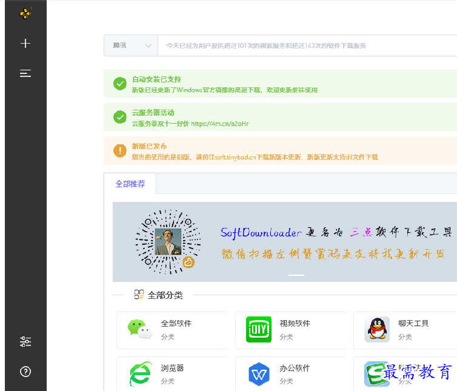Click the yellow flower app logo
This screenshot has height=391, width=457.
tap(25, 13)
